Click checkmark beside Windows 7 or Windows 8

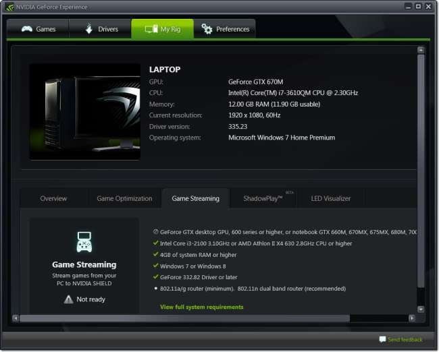coord(155,266)
